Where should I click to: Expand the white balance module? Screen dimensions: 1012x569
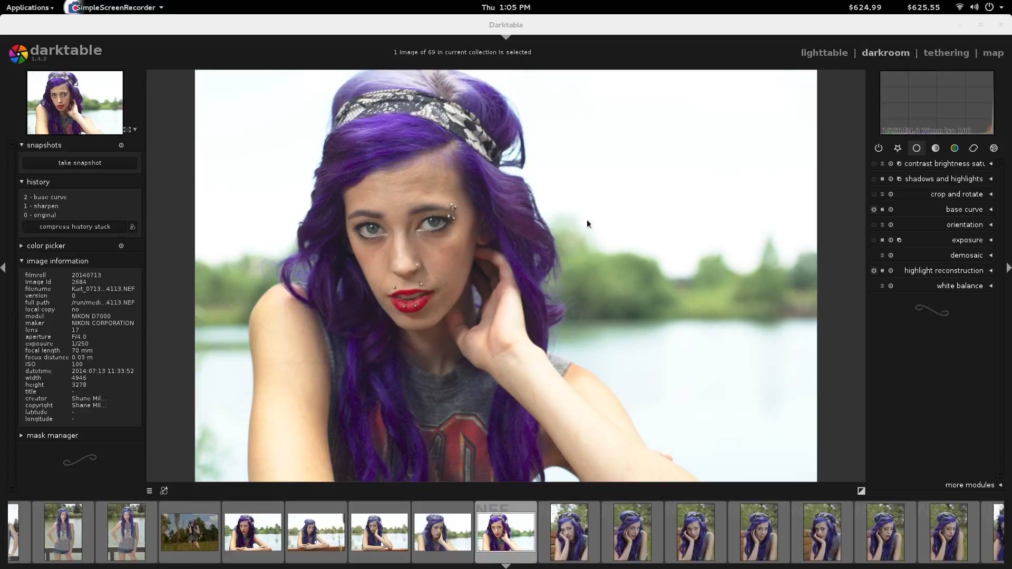pyautogui.click(x=959, y=286)
